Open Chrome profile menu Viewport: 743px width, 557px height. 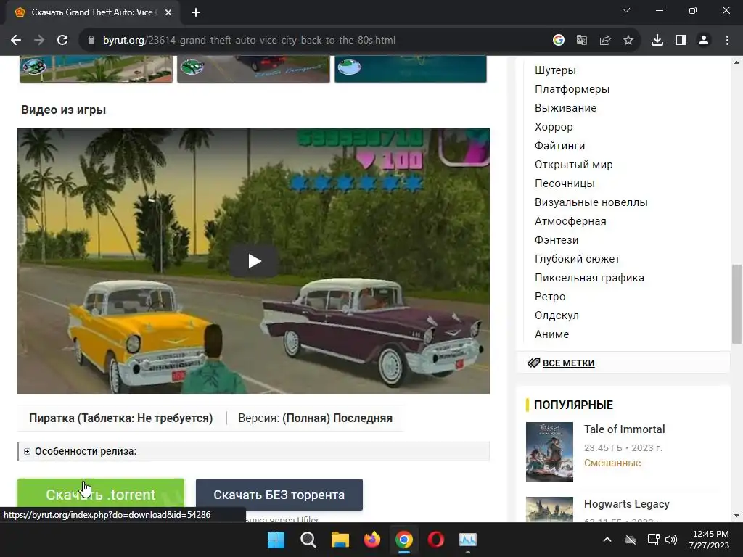(704, 41)
